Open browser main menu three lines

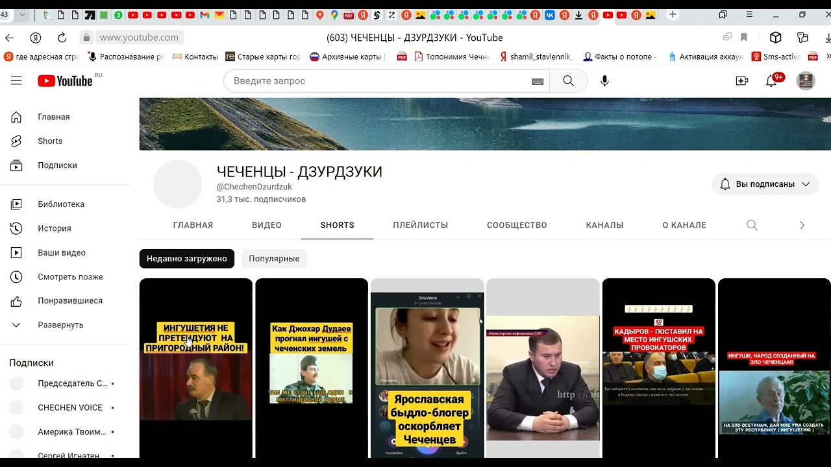click(749, 14)
